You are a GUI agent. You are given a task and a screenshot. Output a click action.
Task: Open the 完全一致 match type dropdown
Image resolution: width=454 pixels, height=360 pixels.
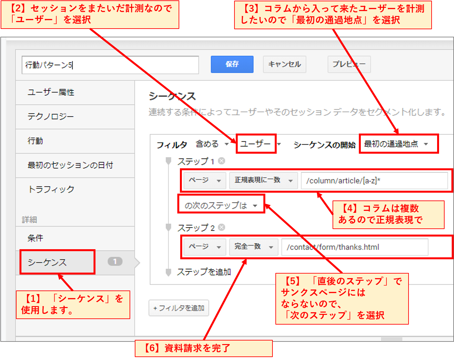pos(253,247)
